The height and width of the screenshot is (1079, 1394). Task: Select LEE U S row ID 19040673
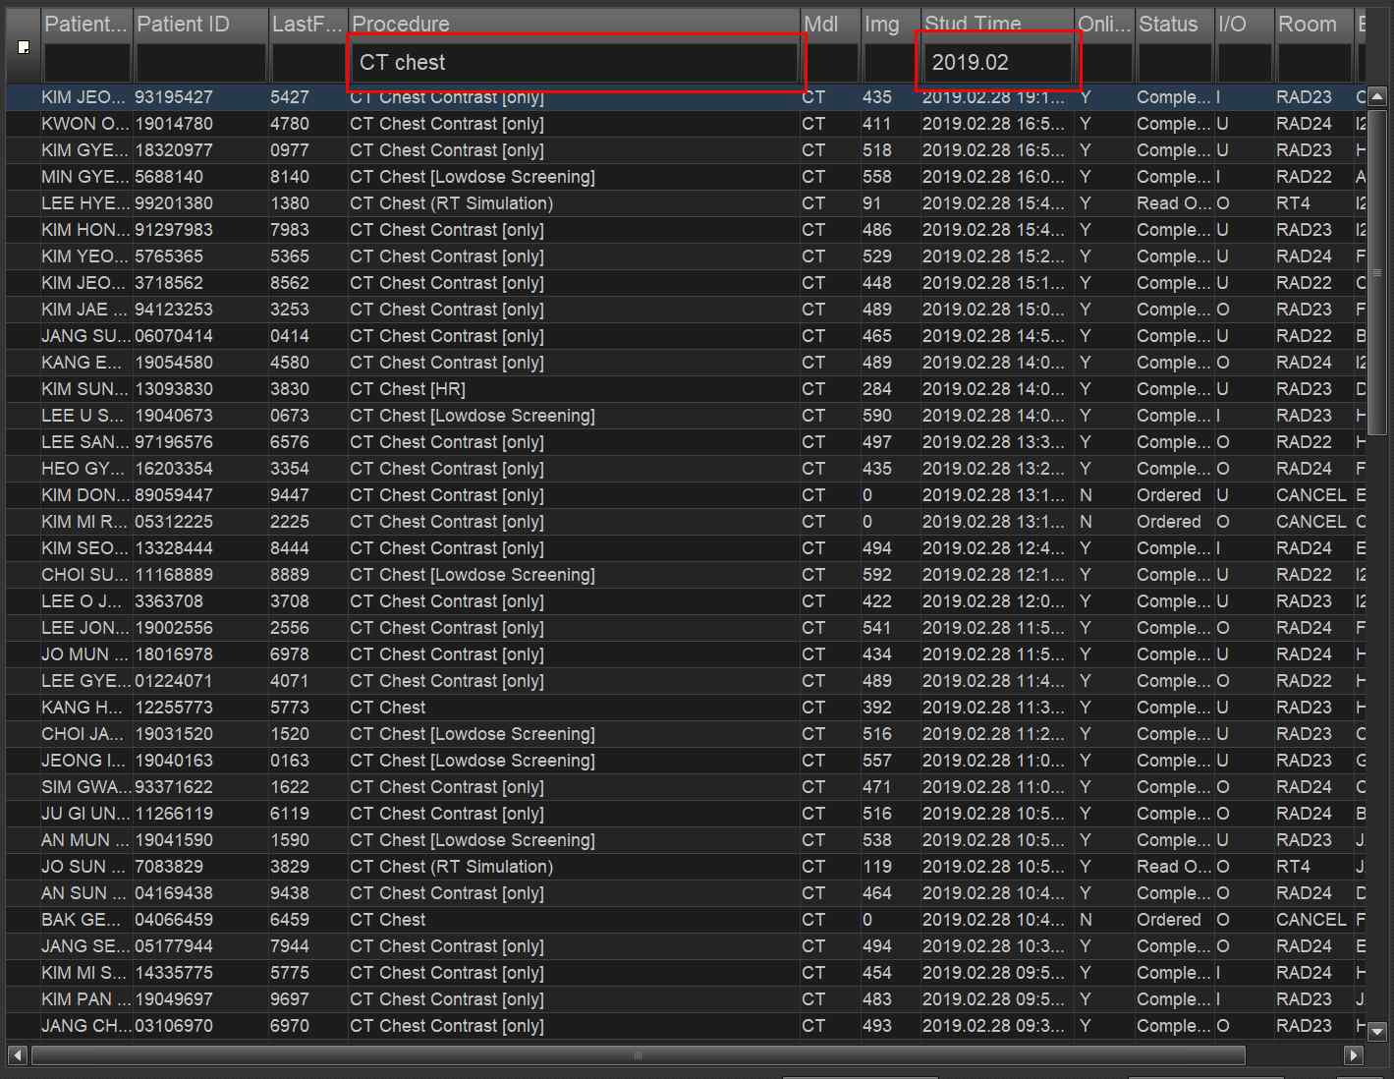tap(686, 416)
